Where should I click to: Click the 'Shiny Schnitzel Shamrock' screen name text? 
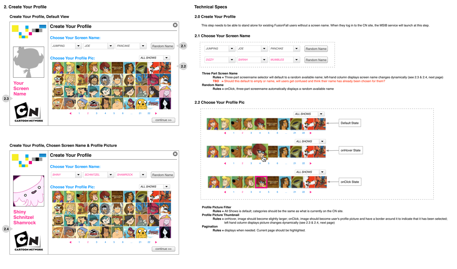[24, 217]
